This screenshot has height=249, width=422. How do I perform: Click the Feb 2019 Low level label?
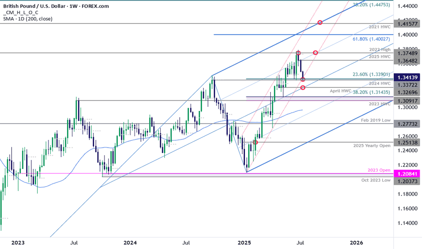click(x=377, y=121)
